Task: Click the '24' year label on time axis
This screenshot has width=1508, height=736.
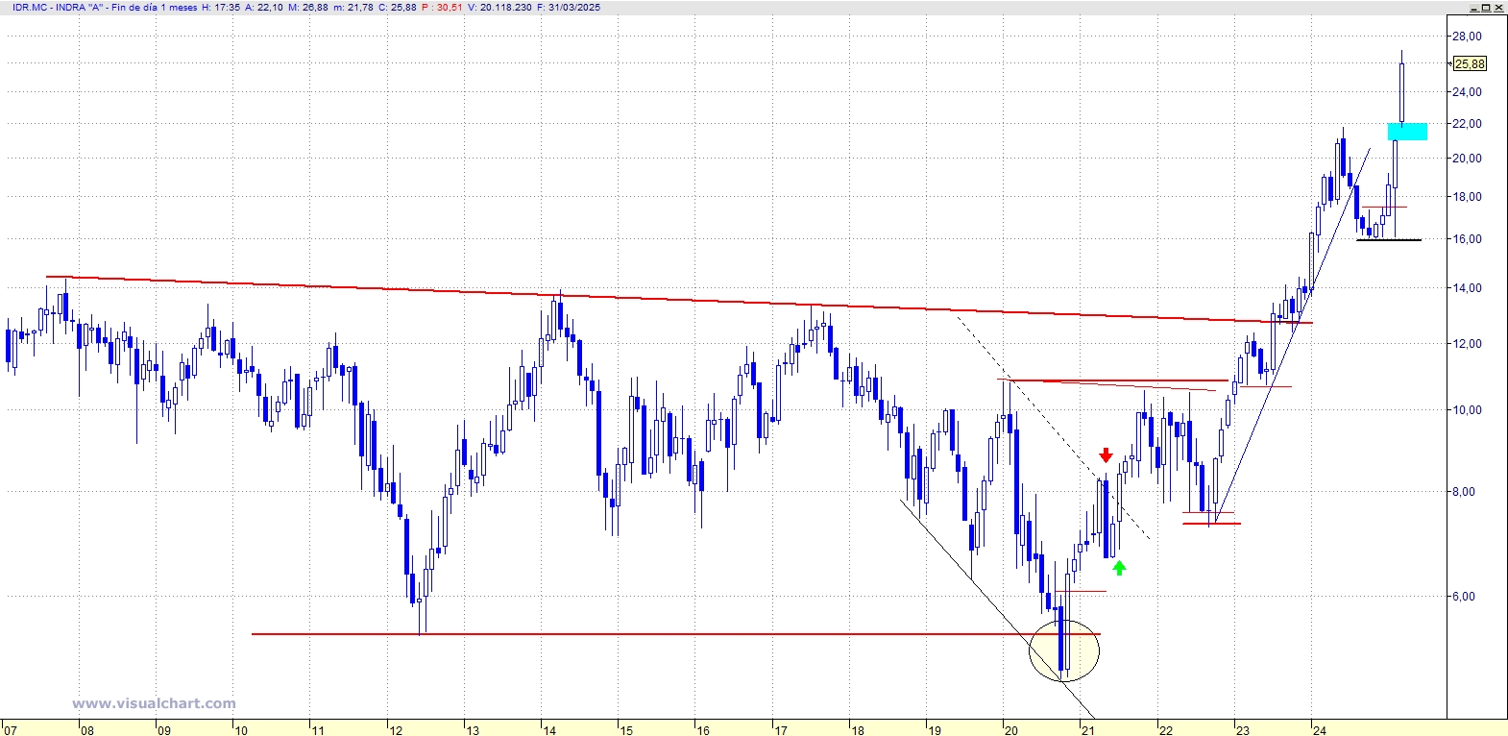Action: [x=1320, y=730]
